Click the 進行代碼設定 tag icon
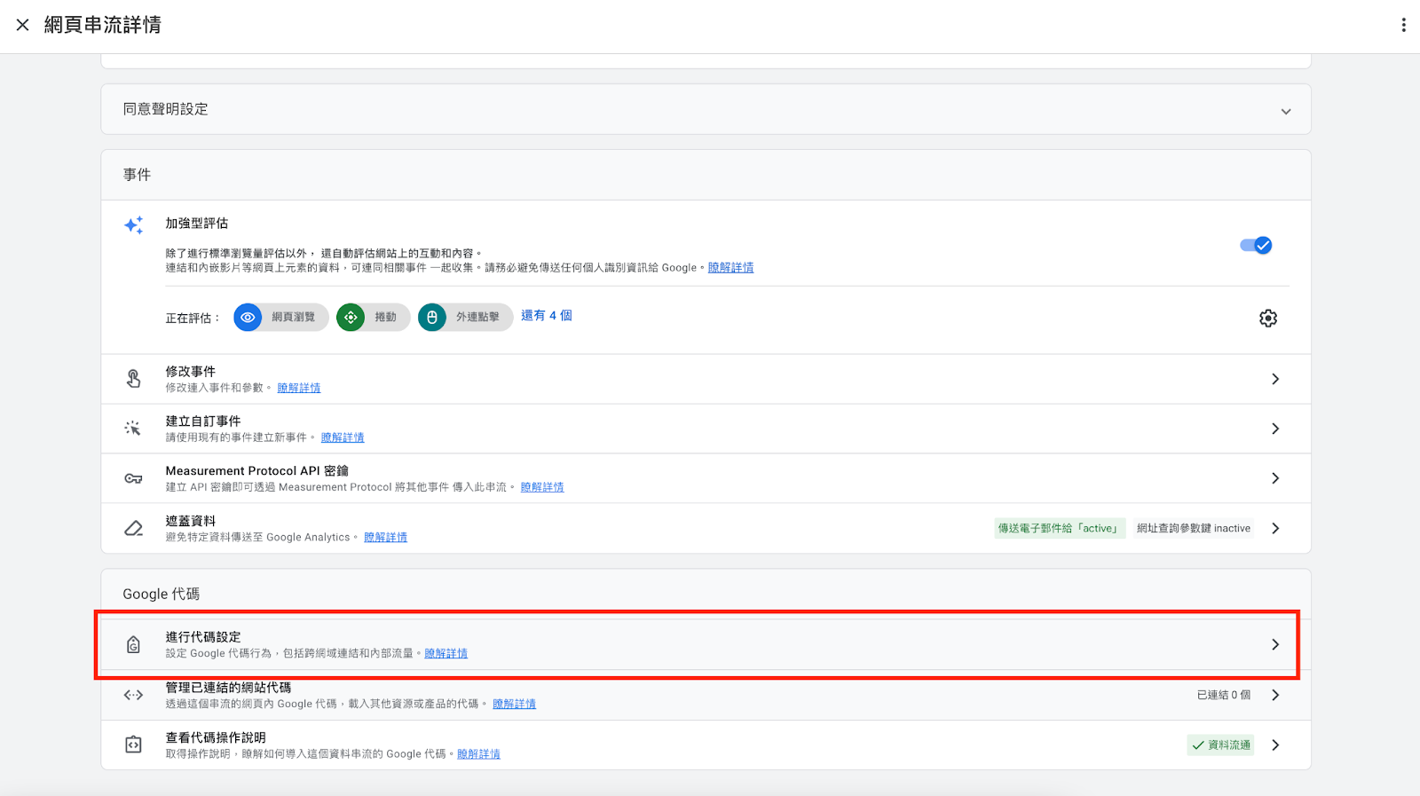This screenshot has width=1420, height=796. click(x=133, y=644)
